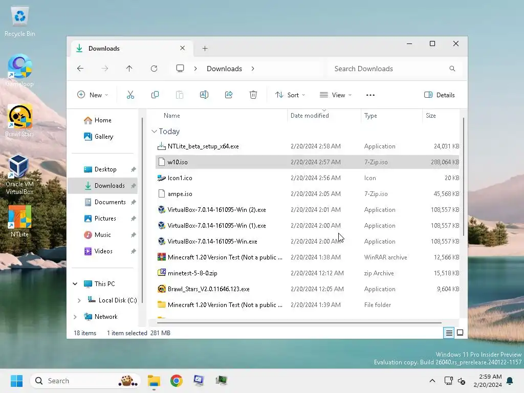Select minetest-5-8-0.zip file
The image size is (524, 393).
click(x=308, y=273)
